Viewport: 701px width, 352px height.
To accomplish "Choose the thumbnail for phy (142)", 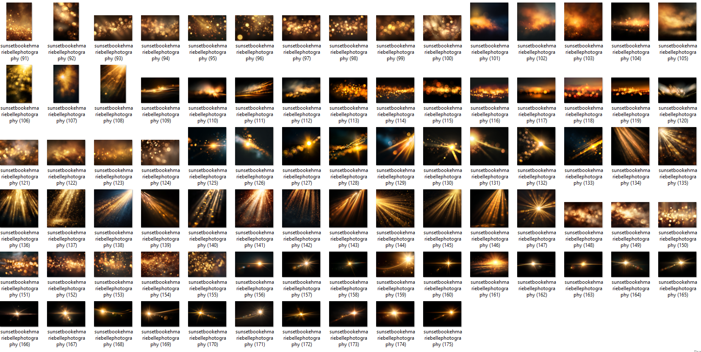I will click(x=301, y=208).
